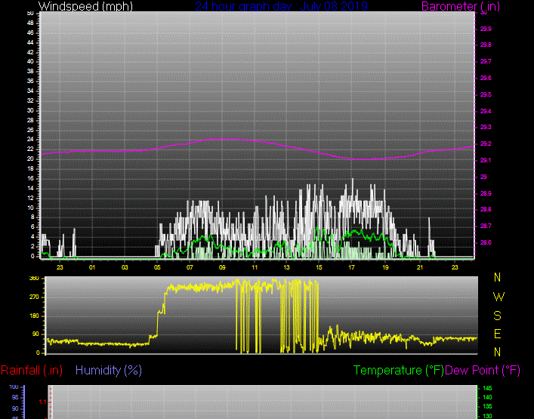
Task: Click the 13 hour mark on time axis
Action: tap(287, 266)
